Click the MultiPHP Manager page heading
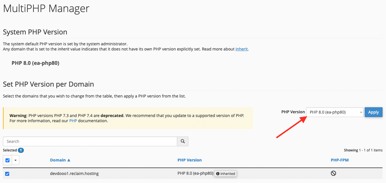 [46, 8]
